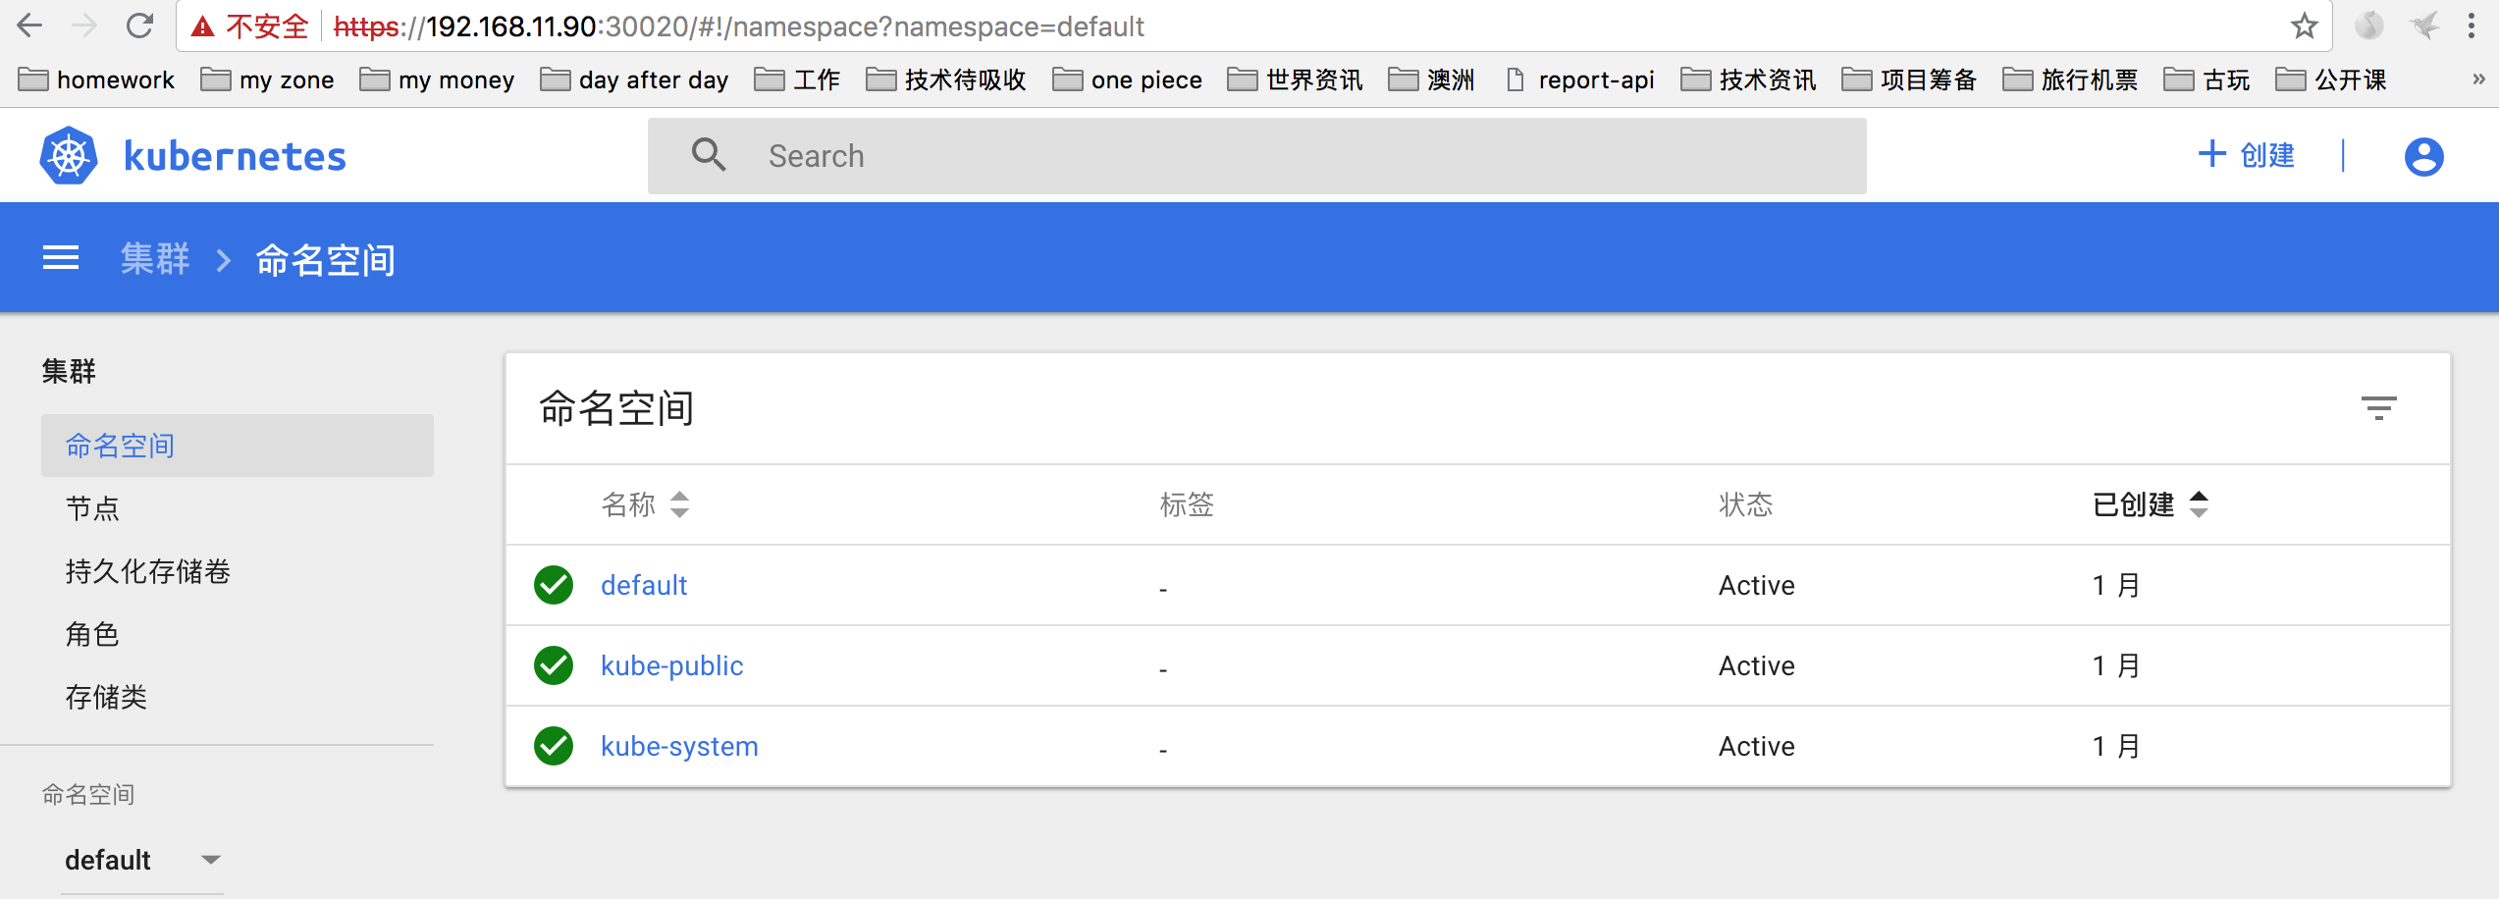The height and width of the screenshot is (899, 2499).
Task: Toggle the hamburger navigation menu
Action: 61,258
